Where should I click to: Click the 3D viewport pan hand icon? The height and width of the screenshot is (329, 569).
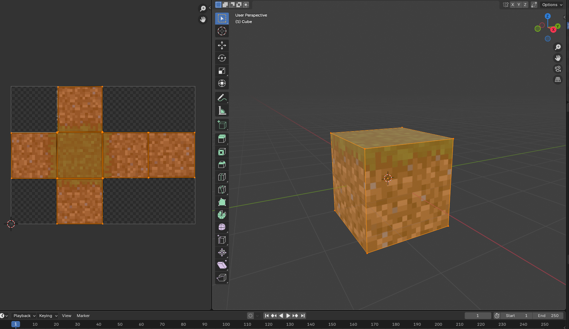click(x=558, y=58)
